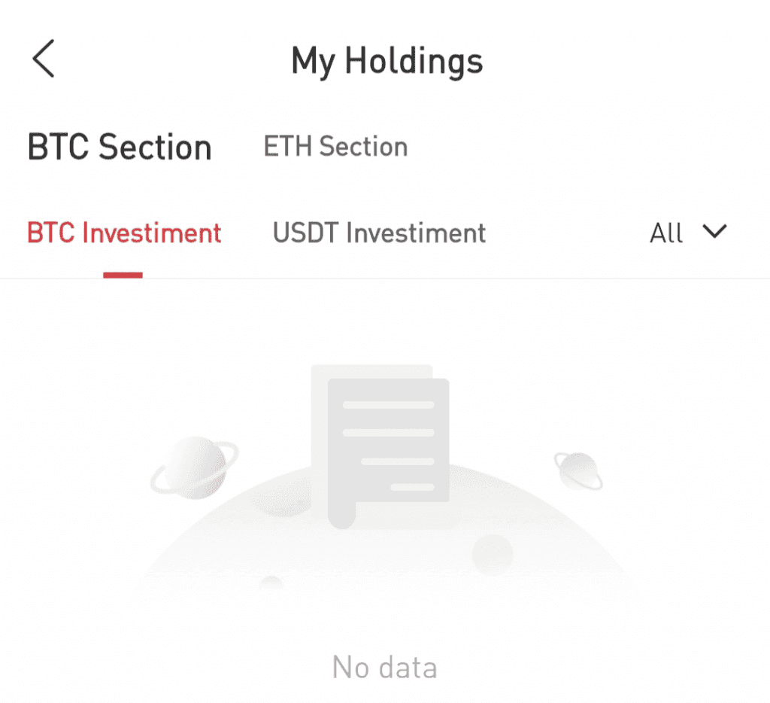This screenshot has width=770, height=703.
Task: Open the All filter dropdown
Action: point(687,232)
